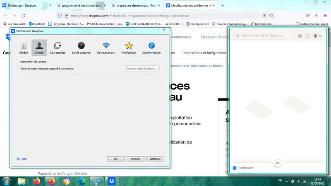Click the Connexion... status text
Image resolution: width=331 pixels, height=186 pixels.
247,168
